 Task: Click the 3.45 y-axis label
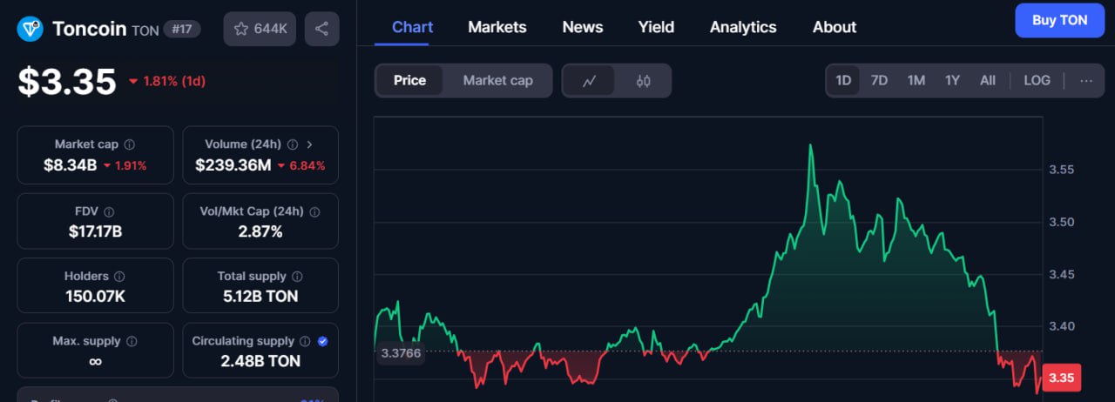pos(1061,274)
